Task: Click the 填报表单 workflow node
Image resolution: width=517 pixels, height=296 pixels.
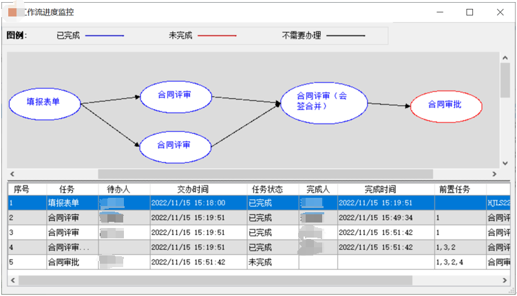Action: point(44,102)
